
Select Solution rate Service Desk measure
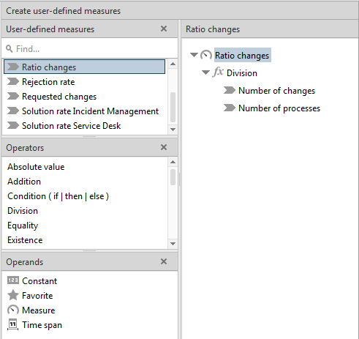click(x=85, y=126)
